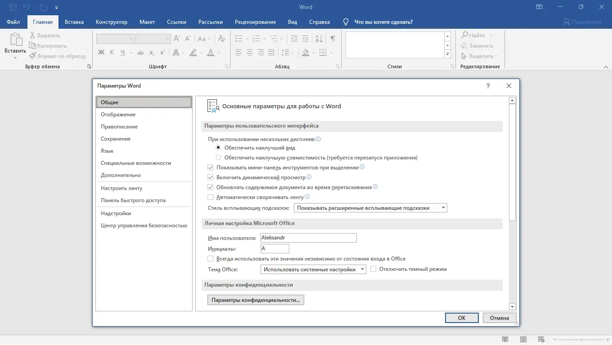
Task: Enable Автоматически сворачивать ленту
Action: pos(210,197)
